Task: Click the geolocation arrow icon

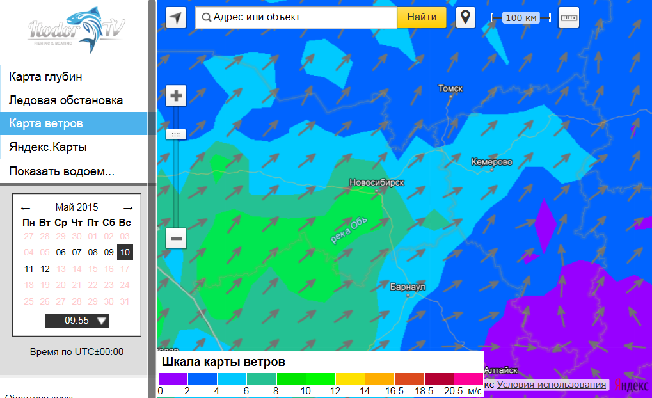Action: coord(176,18)
